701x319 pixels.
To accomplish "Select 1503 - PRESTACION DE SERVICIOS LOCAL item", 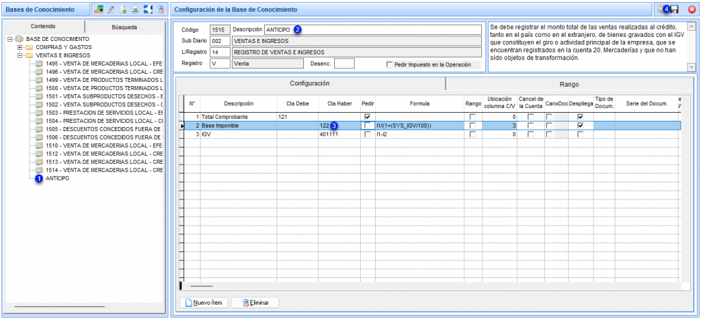I will (104, 113).
